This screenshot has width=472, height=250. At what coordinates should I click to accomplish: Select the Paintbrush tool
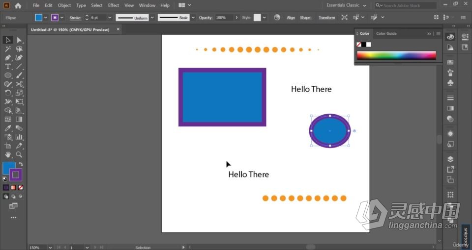(x=19, y=75)
